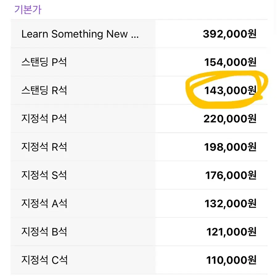Click the 154,000원 price
Screen dimensions: 278x278
click(x=230, y=62)
